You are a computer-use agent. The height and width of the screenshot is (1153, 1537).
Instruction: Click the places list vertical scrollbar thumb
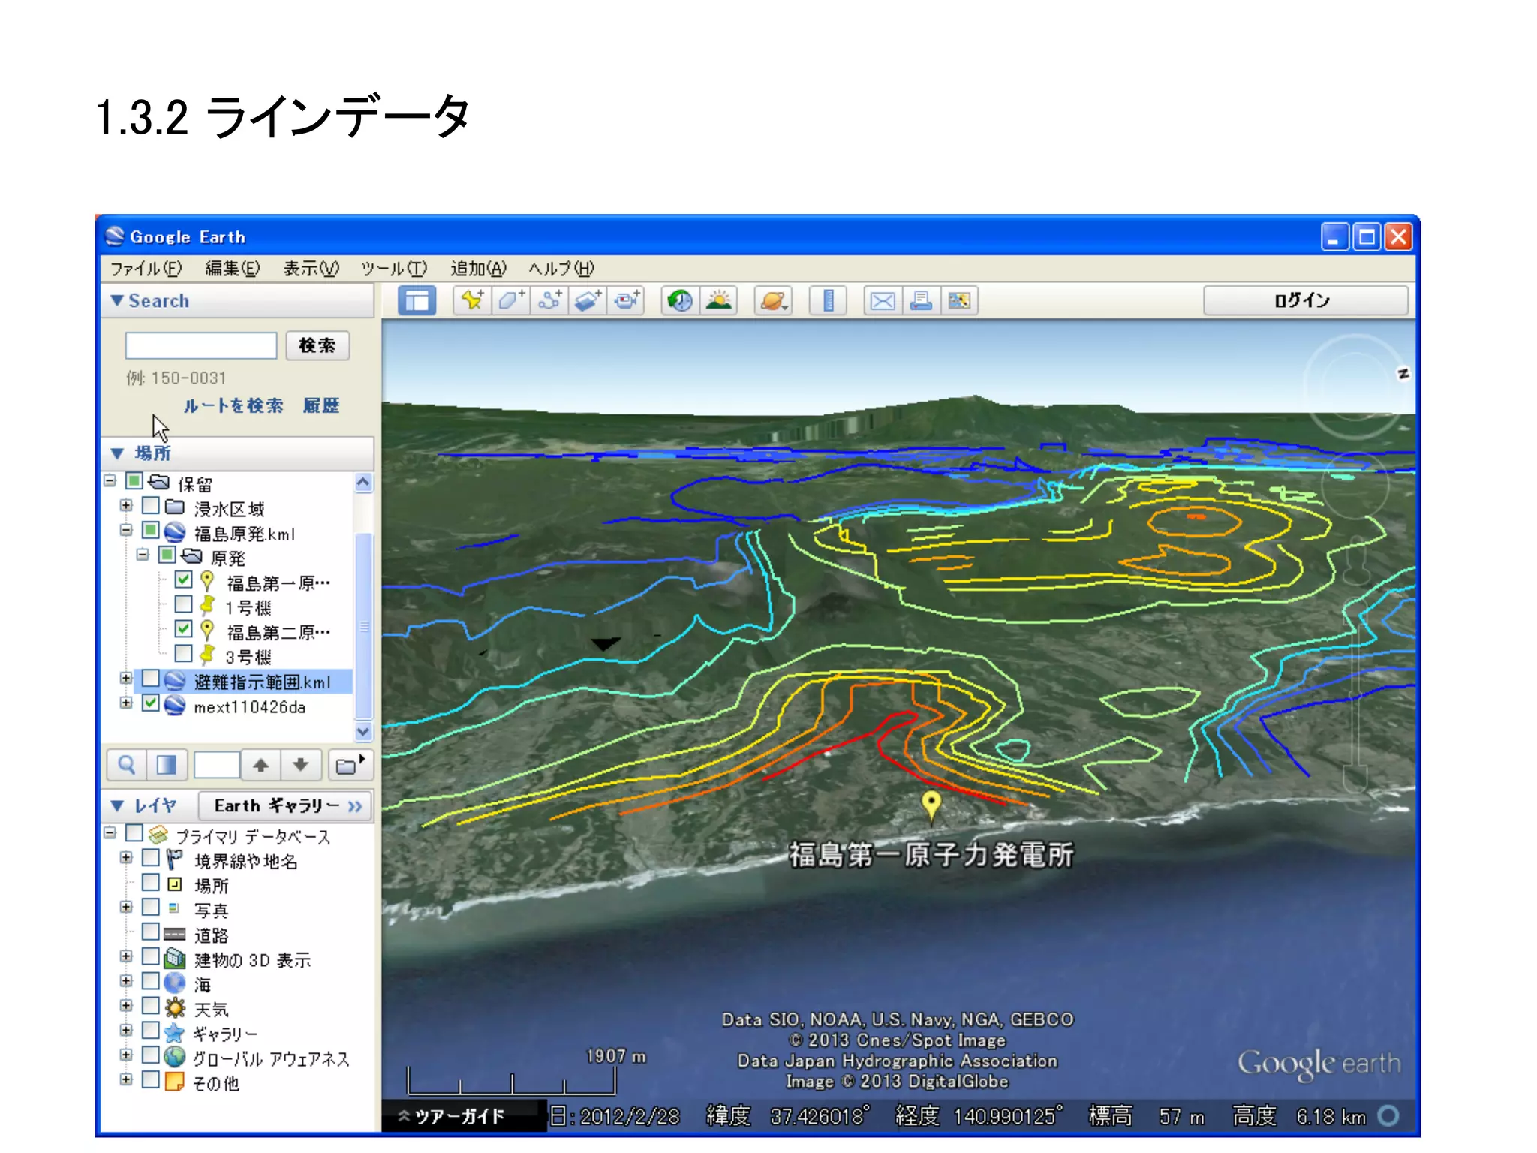363,627
